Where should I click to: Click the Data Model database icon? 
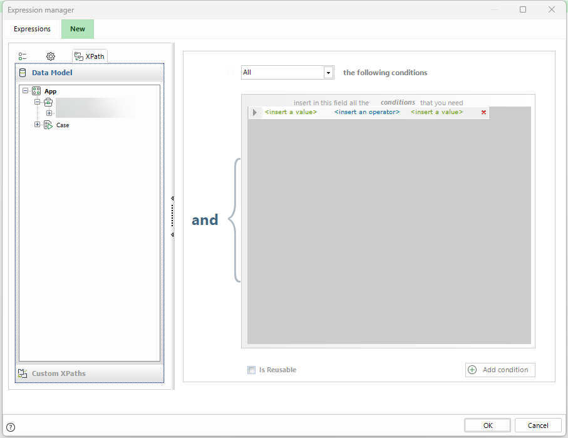tap(23, 73)
